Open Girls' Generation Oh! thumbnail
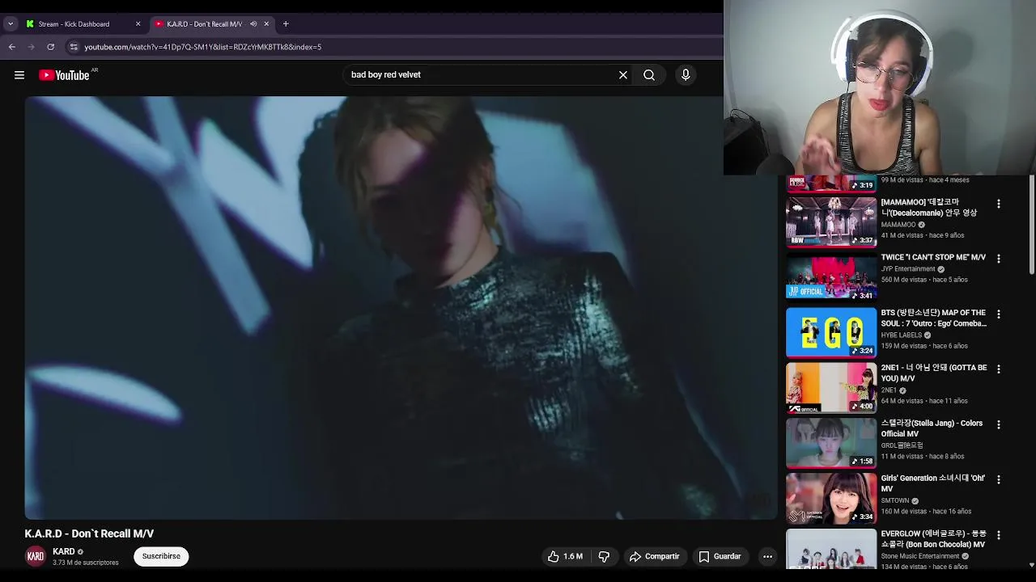Viewport: 1036px width, 582px height. click(x=831, y=498)
